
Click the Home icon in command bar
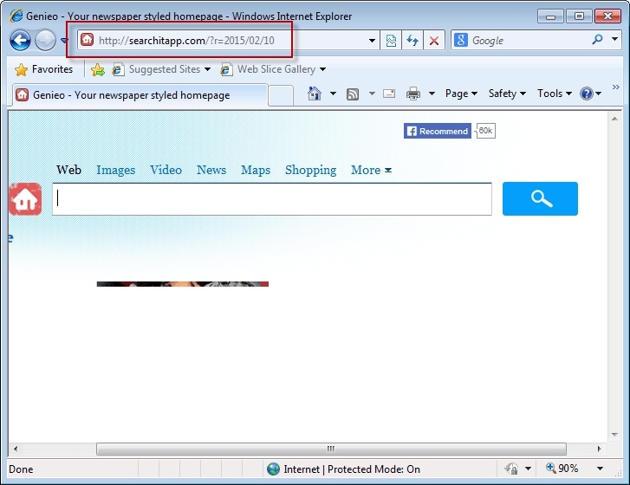(315, 94)
